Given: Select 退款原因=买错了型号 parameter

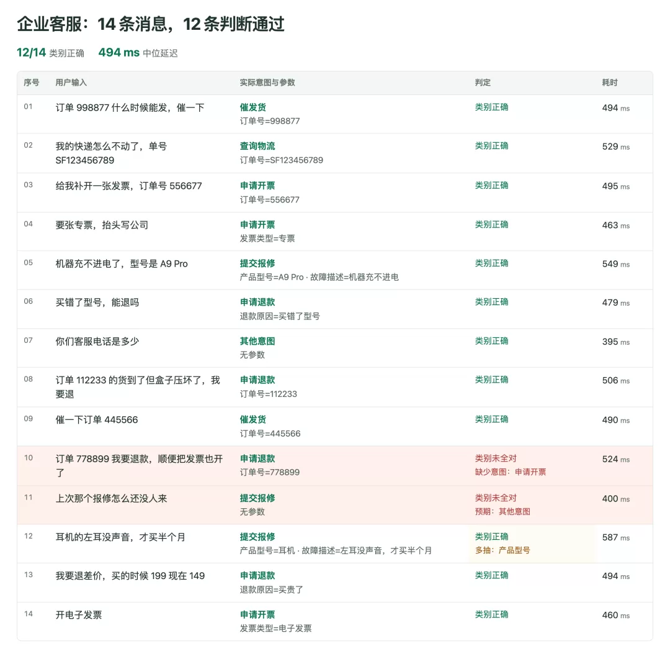Looking at the screenshot, I should pyautogui.click(x=279, y=316).
